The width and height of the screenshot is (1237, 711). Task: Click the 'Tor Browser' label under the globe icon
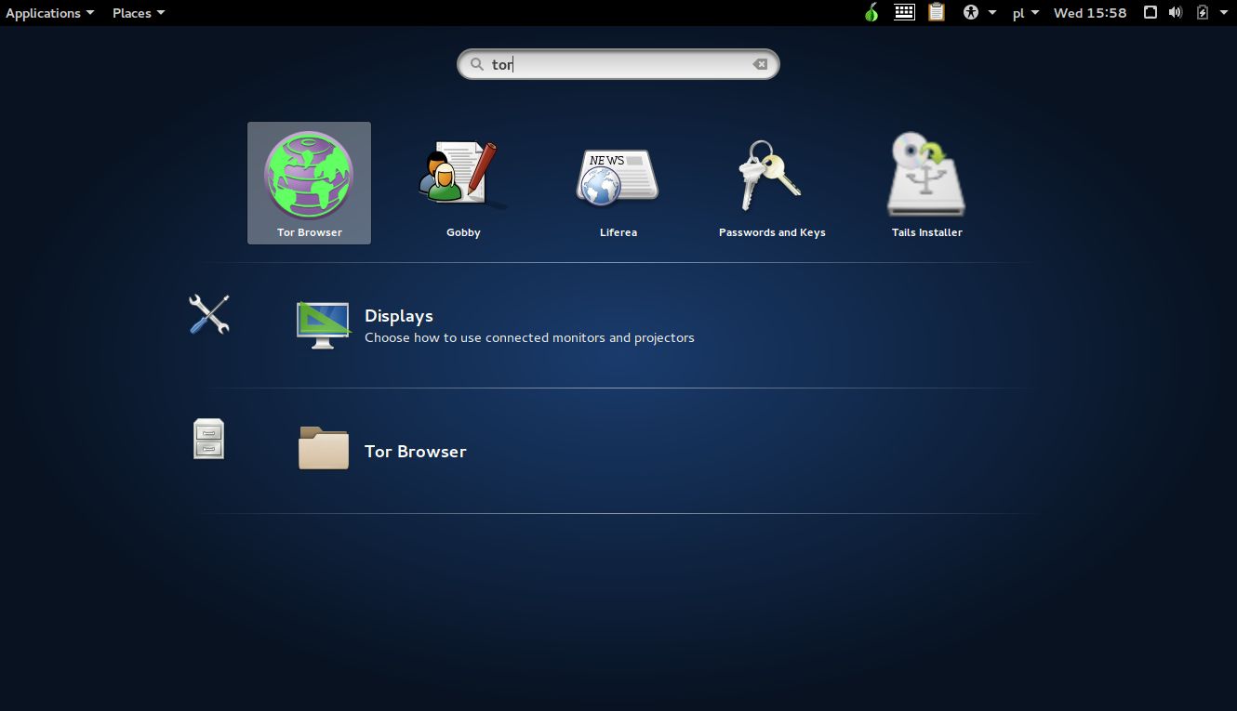(x=310, y=232)
